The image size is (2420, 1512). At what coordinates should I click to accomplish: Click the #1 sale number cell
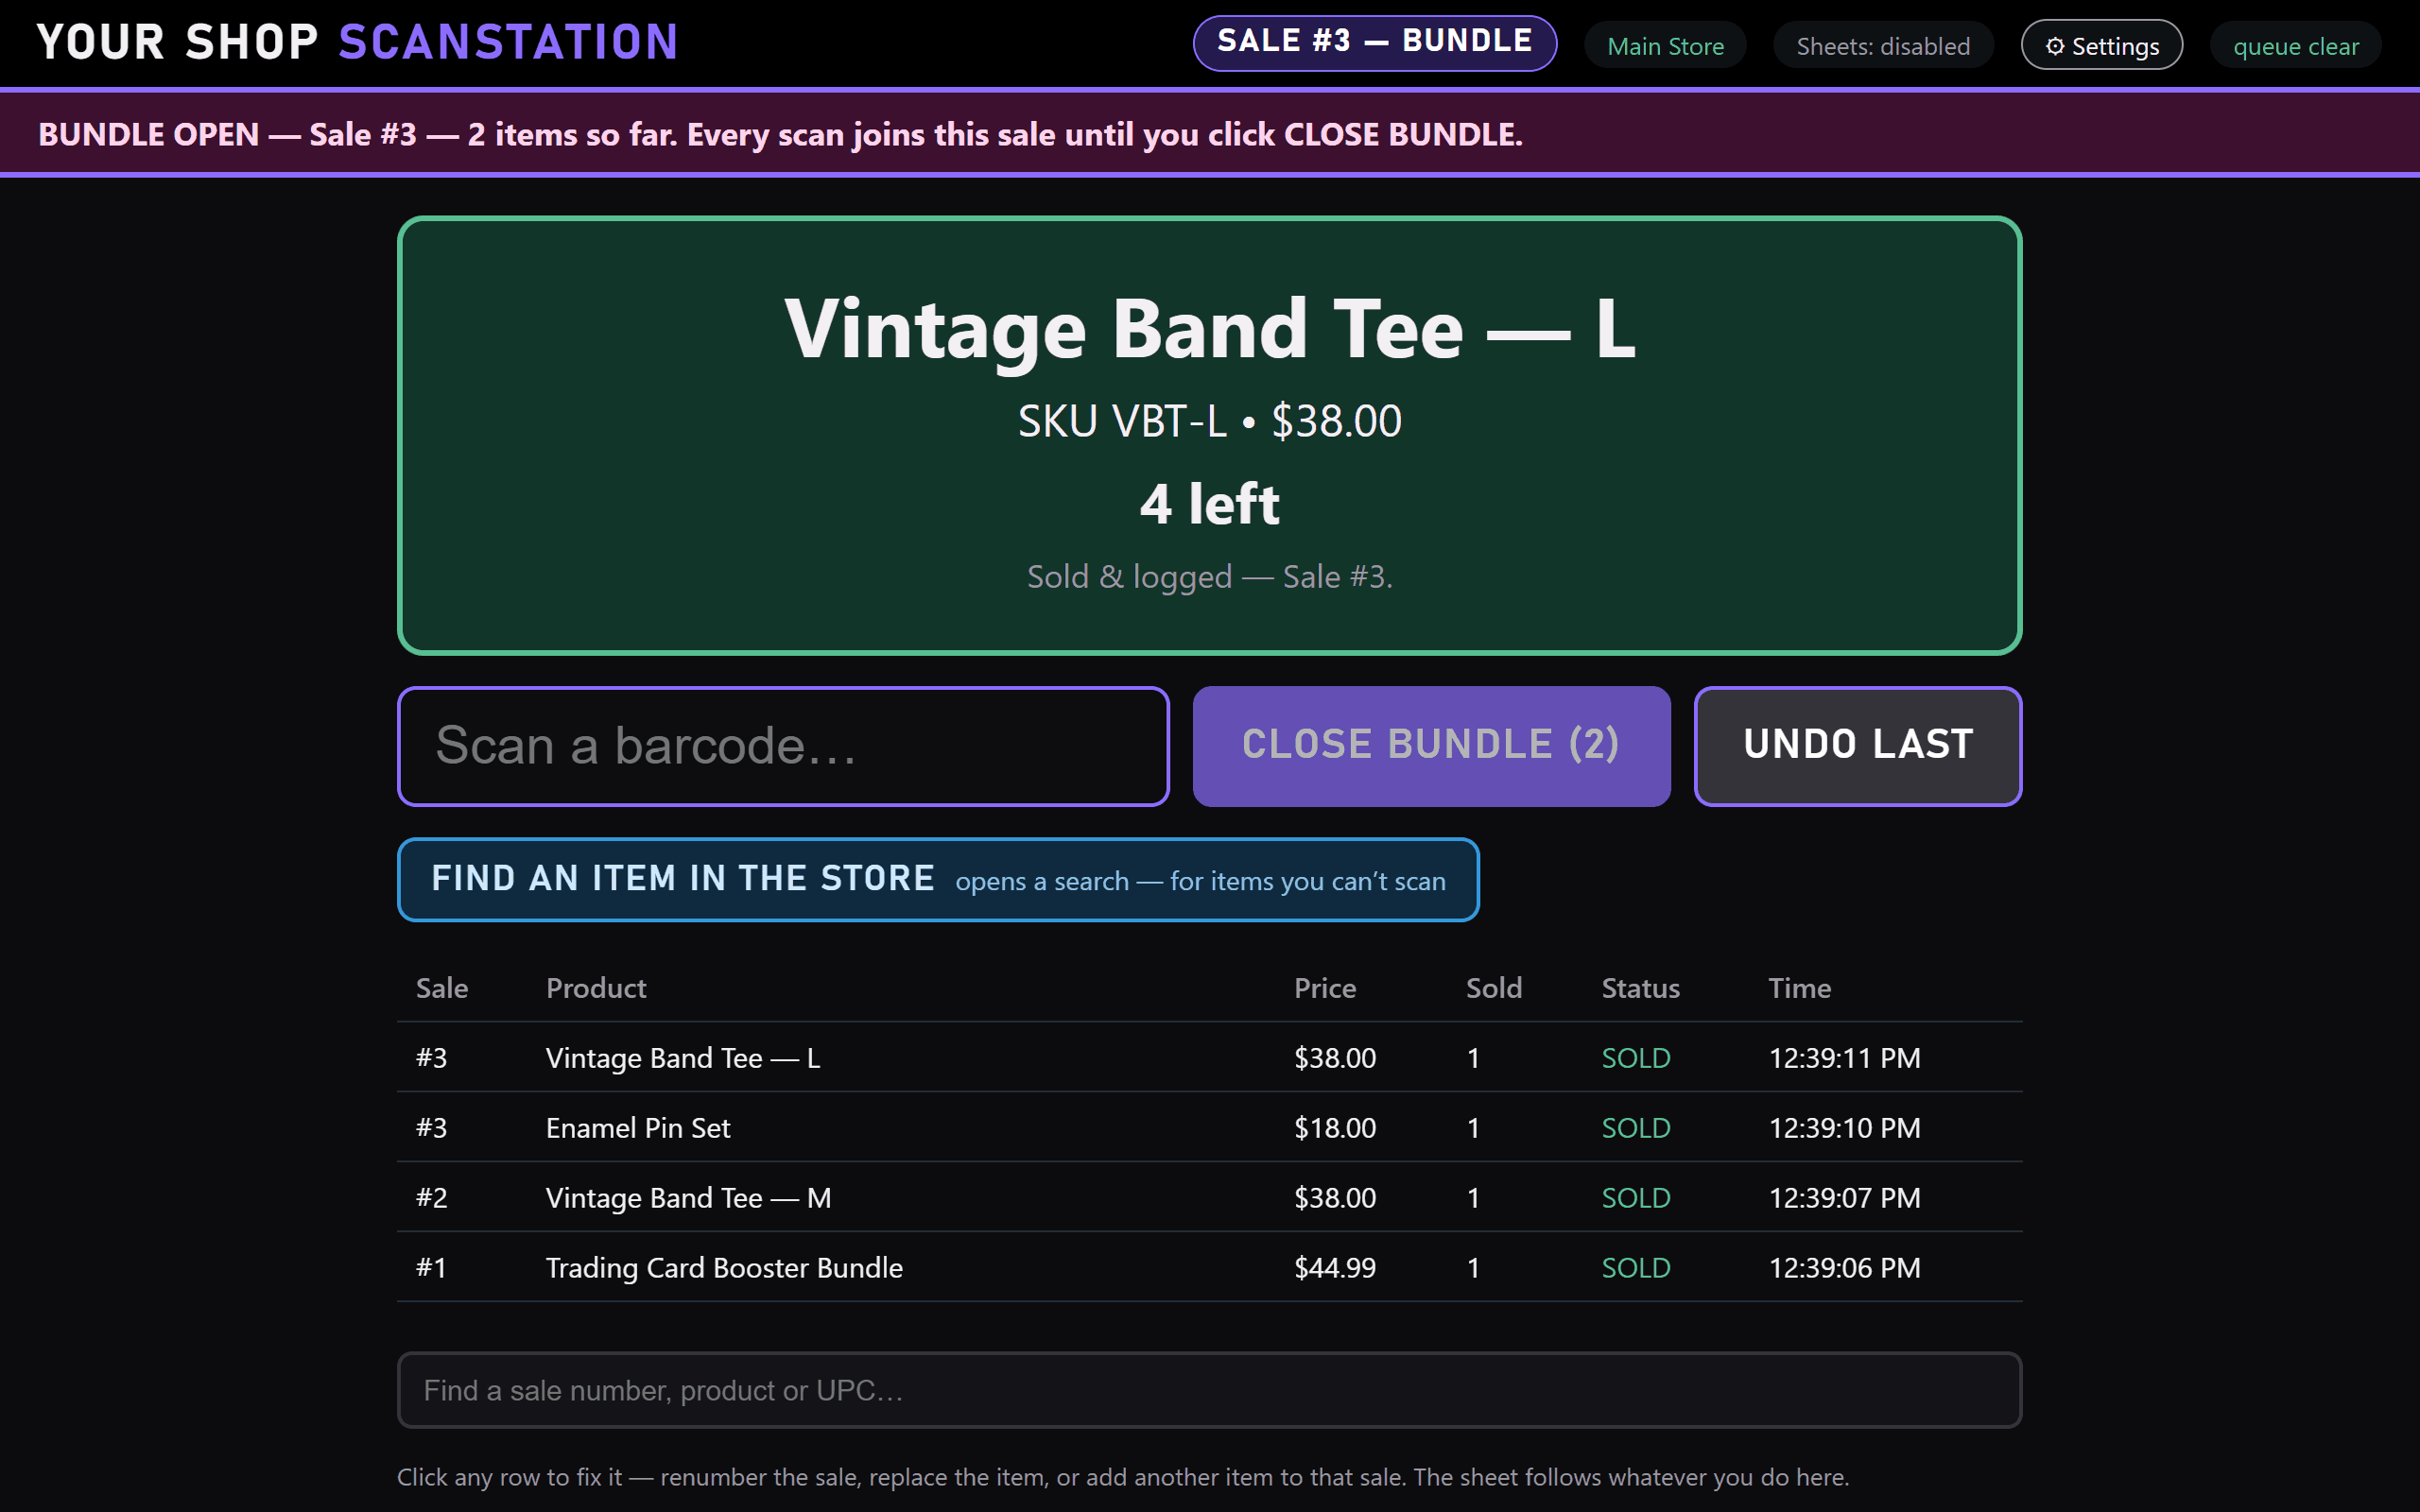pos(432,1267)
